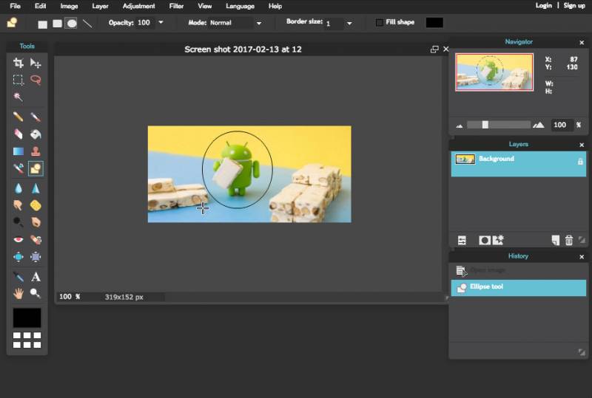The image size is (592, 398).
Task: Open the Edit menu
Action: [40, 6]
